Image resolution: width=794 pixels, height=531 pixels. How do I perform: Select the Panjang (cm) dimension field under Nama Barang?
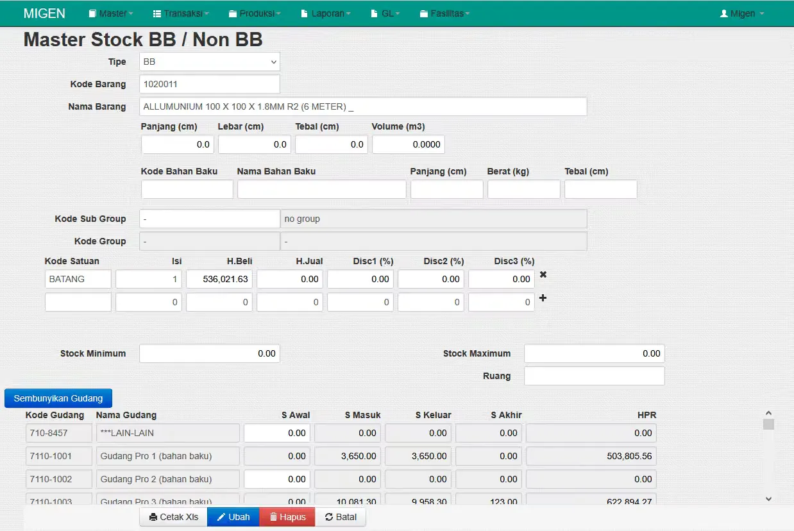pyautogui.click(x=178, y=145)
